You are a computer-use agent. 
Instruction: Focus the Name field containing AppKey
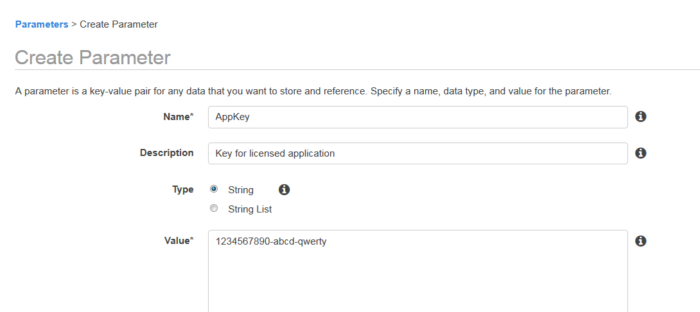coord(418,117)
